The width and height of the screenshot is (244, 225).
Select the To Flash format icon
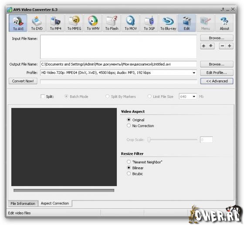[112, 23]
